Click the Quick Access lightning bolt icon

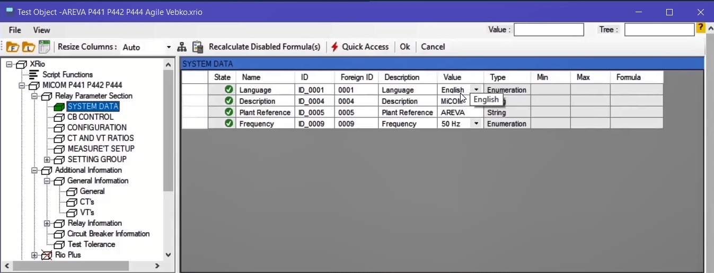coord(334,47)
